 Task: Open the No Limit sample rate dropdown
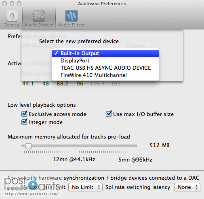point(85,187)
